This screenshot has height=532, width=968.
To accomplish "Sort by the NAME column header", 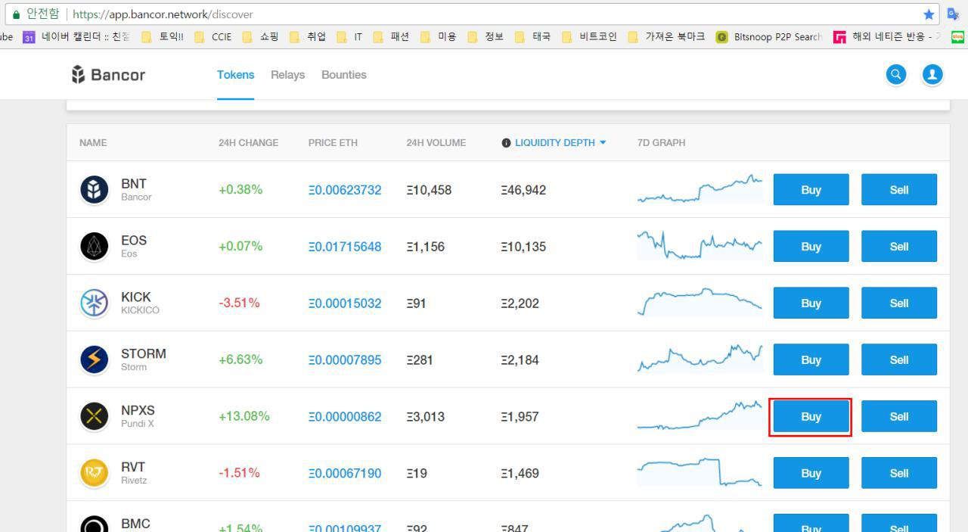I will [93, 142].
